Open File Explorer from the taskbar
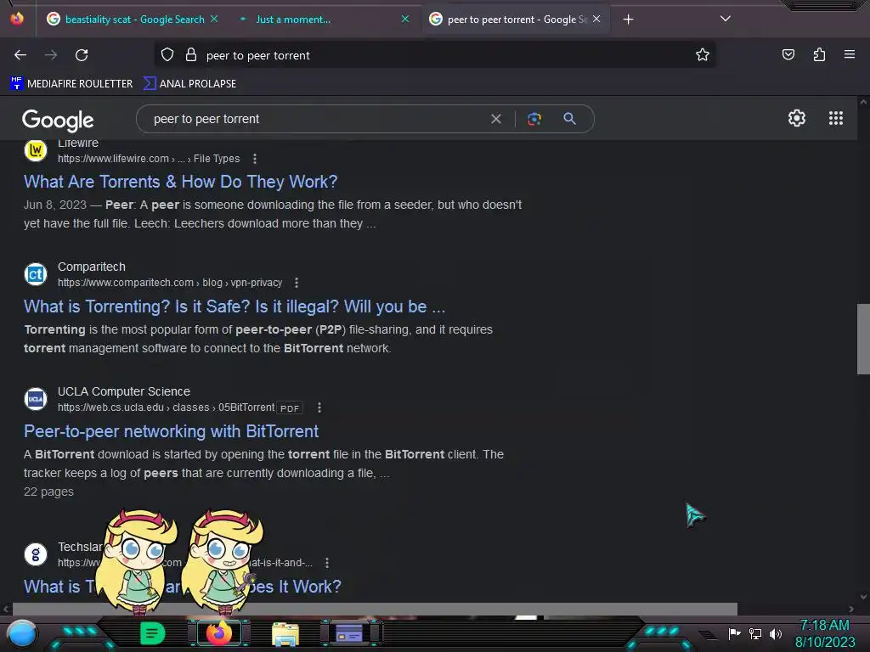Viewport: 870px width, 652px height. pyautogui.click(x=285, y=633)
